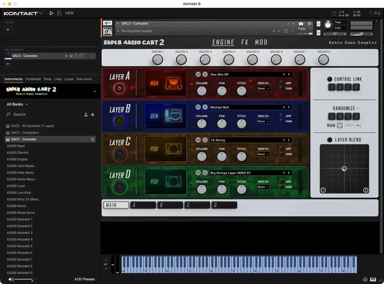Roll the Randomize dice icon next to RUN
The image size is (384, 284).
[x=339, y=125]
